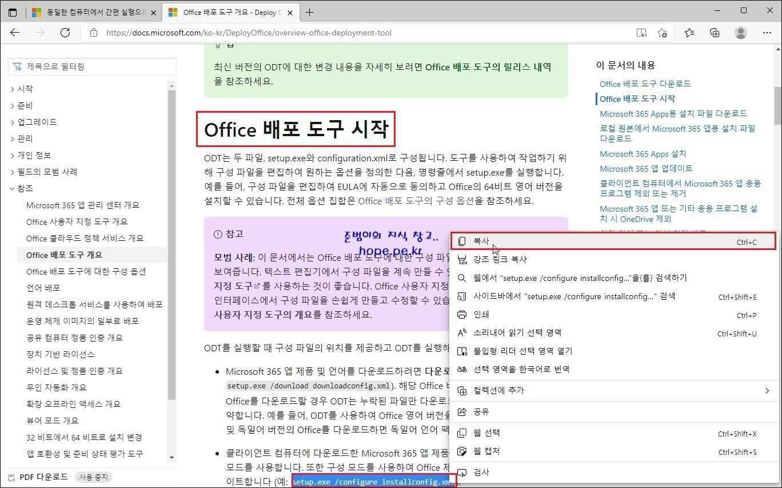Image resolution: width=782 pixels, height=488 pixels.
Task: Select Office 배포 도구 개요 in sidebar
Action: tap(64, 255)
